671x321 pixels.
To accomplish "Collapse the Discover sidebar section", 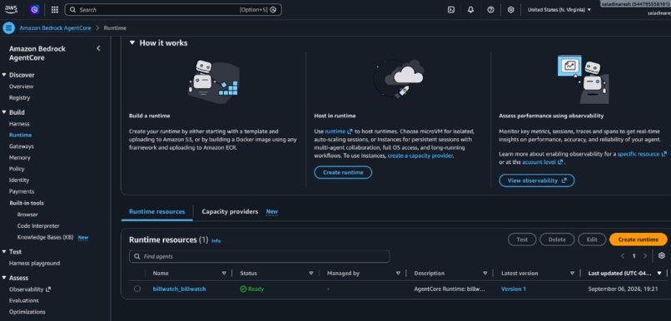I will [x=4, y=75].
